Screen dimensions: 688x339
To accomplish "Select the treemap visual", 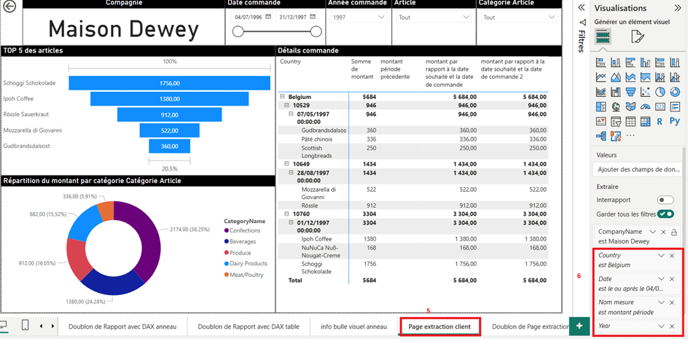I will [601, 106].
